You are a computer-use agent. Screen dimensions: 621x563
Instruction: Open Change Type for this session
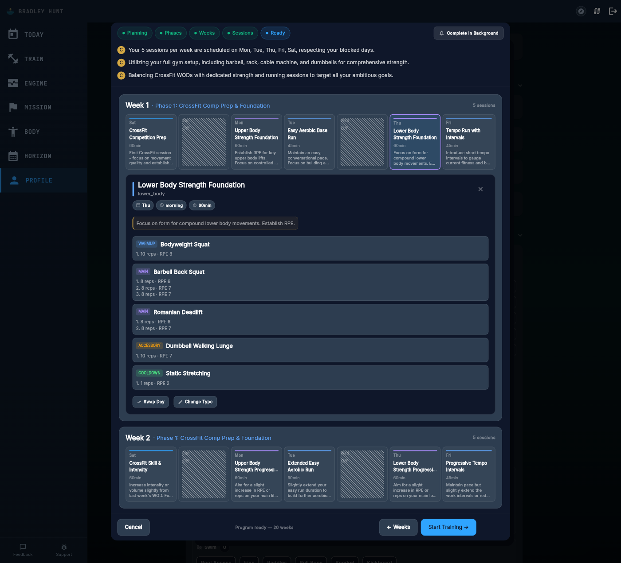click(x=195, y=402)
